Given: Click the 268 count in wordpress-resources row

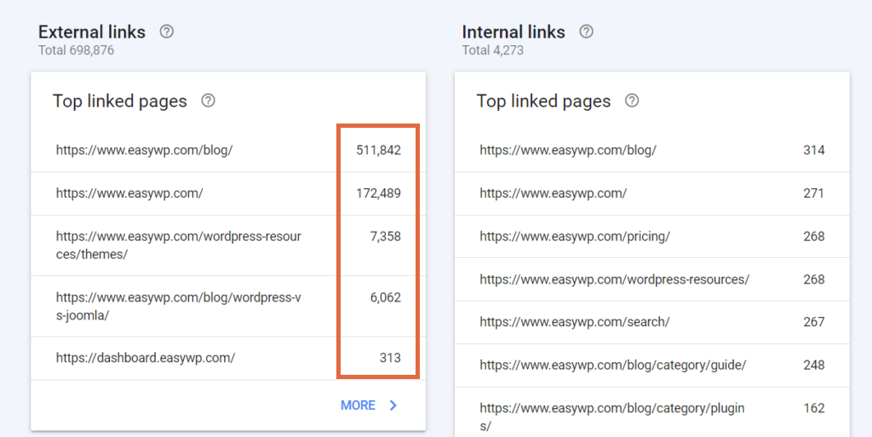Looking at the screenshot, I should click(814, 279).
